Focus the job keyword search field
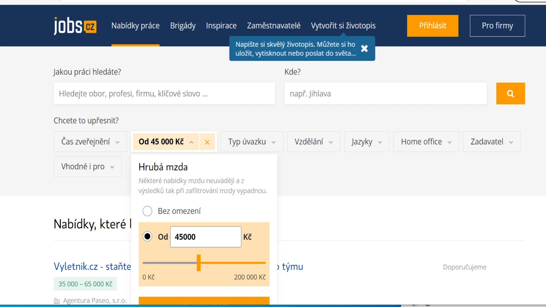Image resolution: width=546 pixels, height=307 pixels. point(164,94)
